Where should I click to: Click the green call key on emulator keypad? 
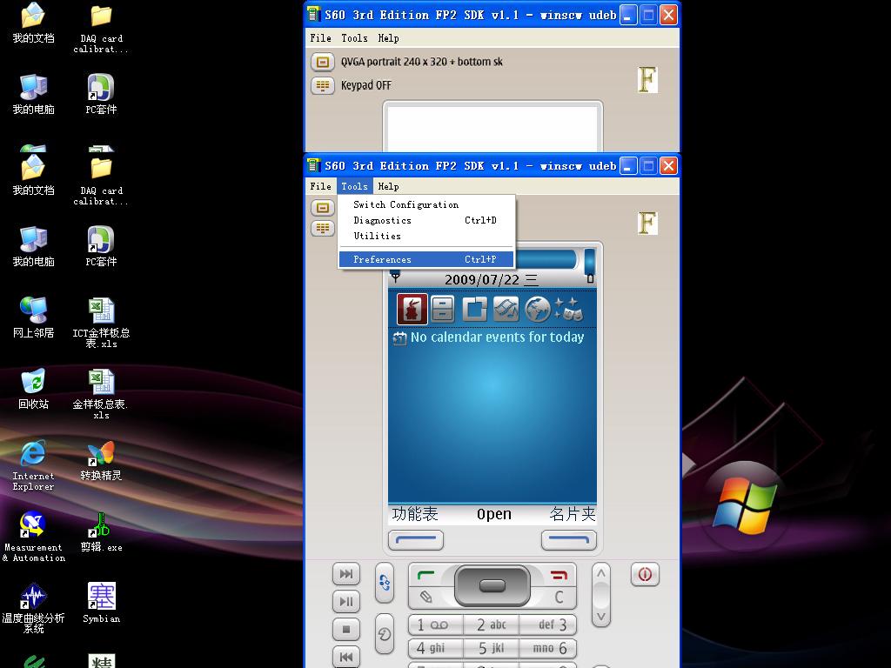tap(426, 576)
